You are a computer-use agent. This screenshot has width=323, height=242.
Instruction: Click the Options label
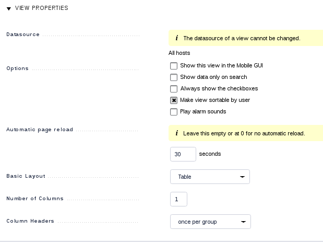[x=17, y=68]
